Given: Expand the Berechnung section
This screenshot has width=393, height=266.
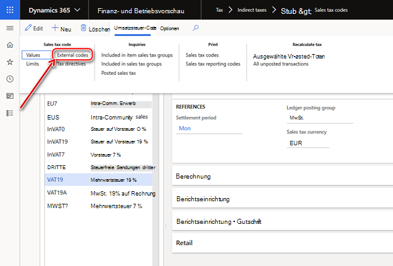Looking at the screenshot, I should click(282, 177).
